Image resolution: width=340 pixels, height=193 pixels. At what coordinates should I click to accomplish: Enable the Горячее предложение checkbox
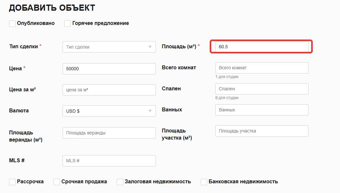click(67, 24)
